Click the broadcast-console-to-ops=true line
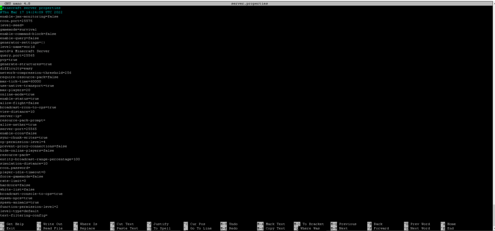Screen dimensions: 495x231 tap(31, 194)
